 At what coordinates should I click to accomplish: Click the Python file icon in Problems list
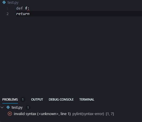point(8,107)
